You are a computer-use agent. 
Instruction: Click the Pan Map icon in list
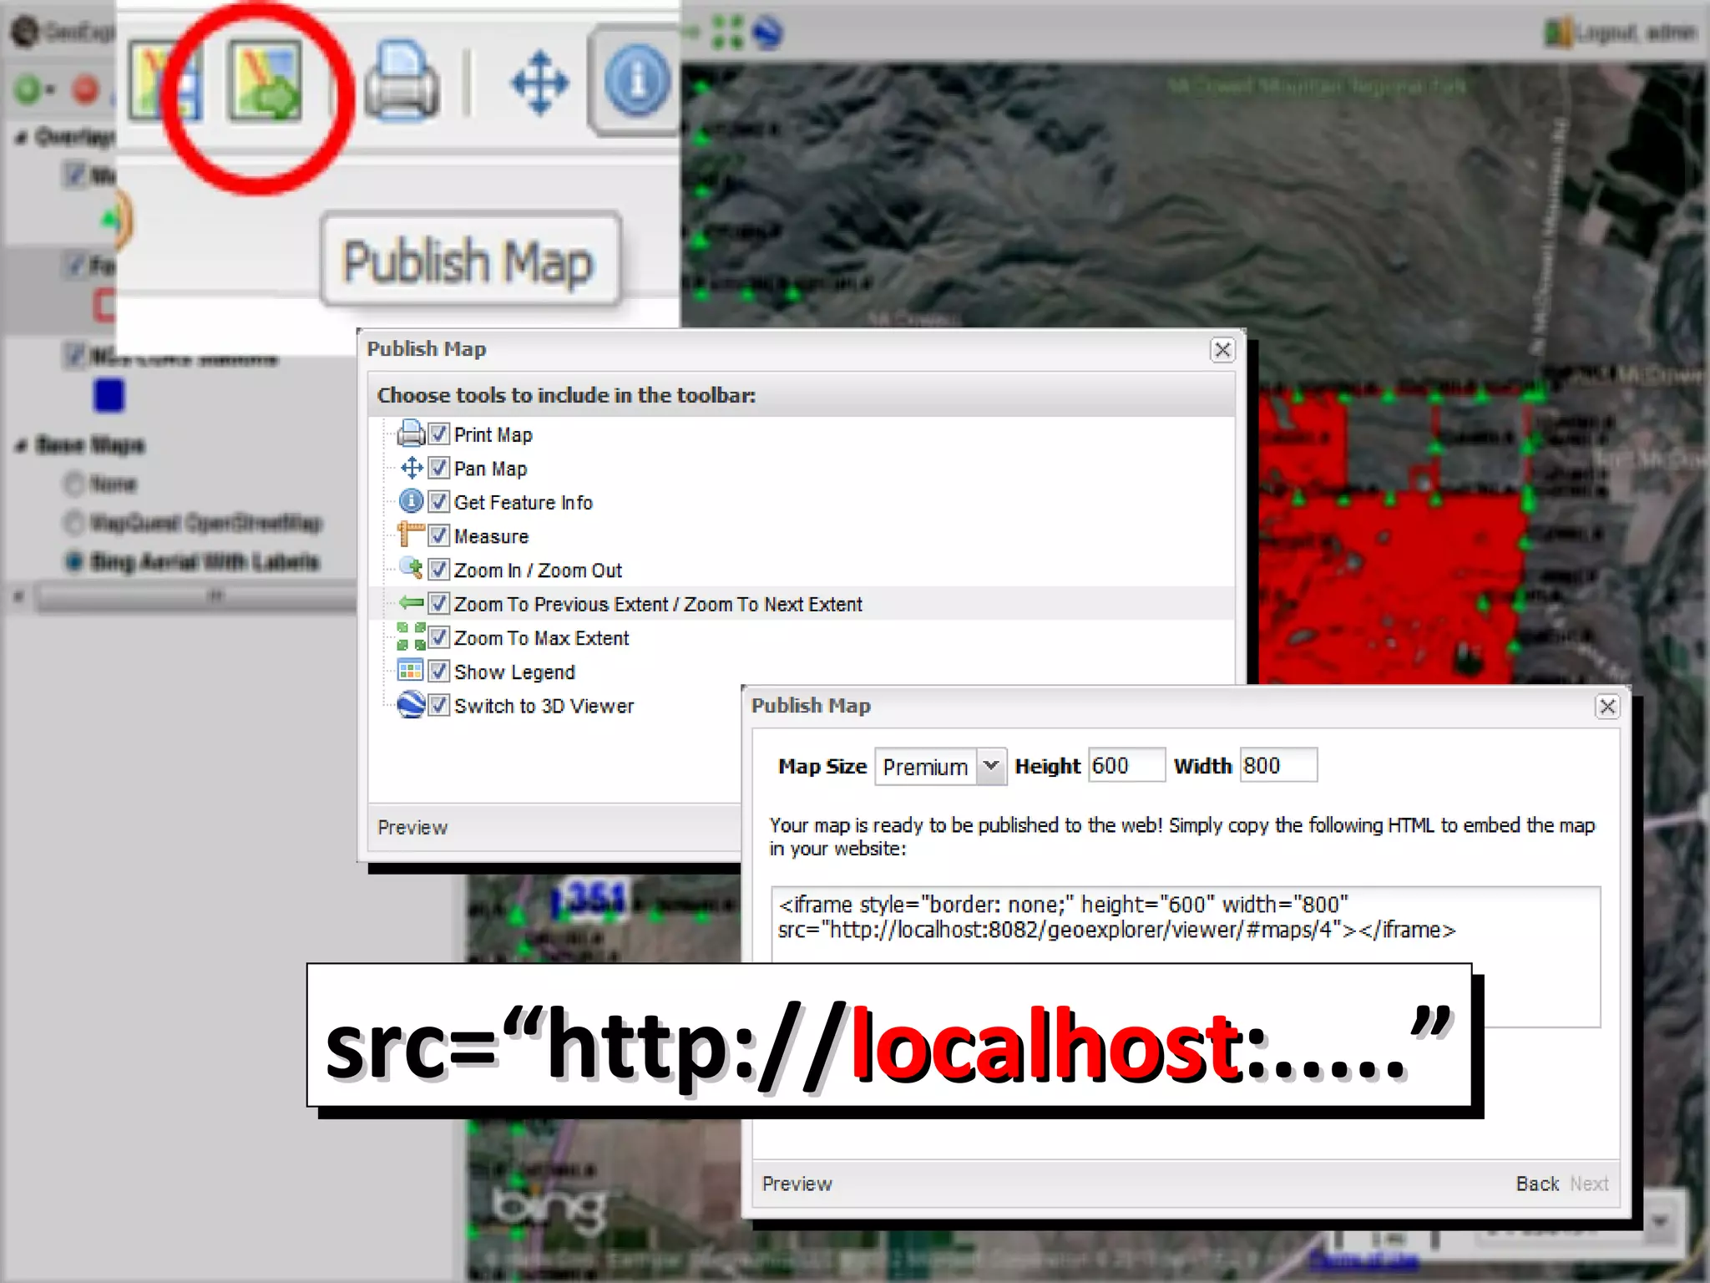(x=411, y=468)
